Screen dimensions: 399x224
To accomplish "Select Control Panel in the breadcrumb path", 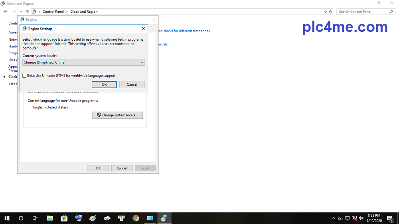I will (x=53, y=12).
